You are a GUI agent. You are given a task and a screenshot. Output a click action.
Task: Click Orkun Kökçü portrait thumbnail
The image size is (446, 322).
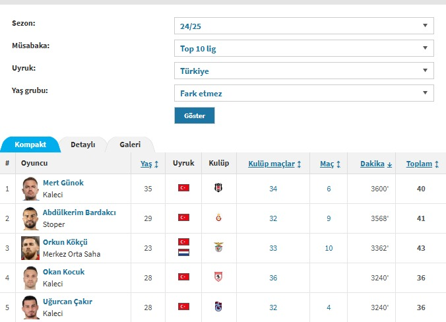tap(30, 248)
